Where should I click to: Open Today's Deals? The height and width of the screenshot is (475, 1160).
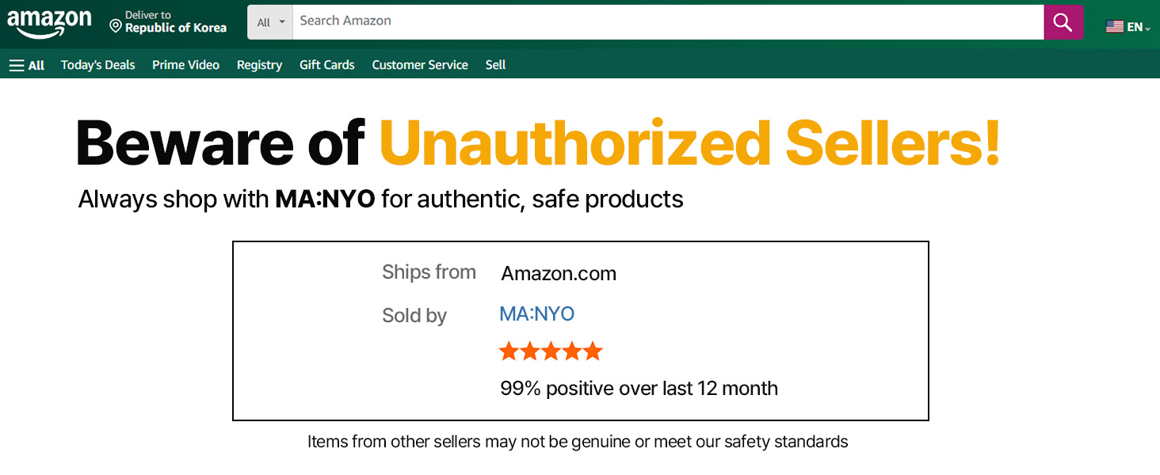[98, 65]
